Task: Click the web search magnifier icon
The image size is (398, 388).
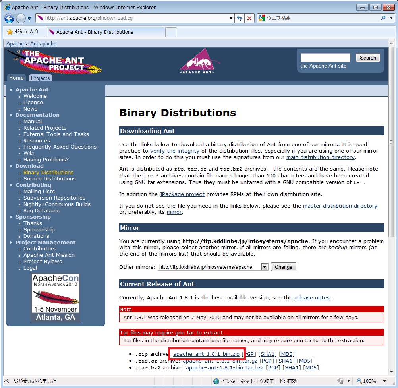Action: [x=383, y=18]
